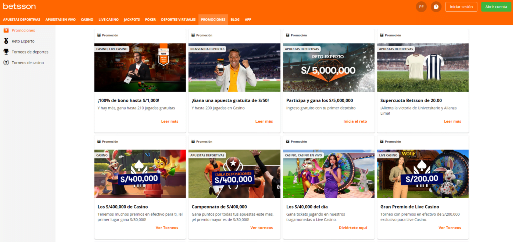Select Promociones in the sidebar
The height and width of the screenshot is (242, 513).
click(23, 30)
